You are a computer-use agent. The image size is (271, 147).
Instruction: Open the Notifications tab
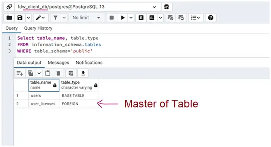pos(89,63)
